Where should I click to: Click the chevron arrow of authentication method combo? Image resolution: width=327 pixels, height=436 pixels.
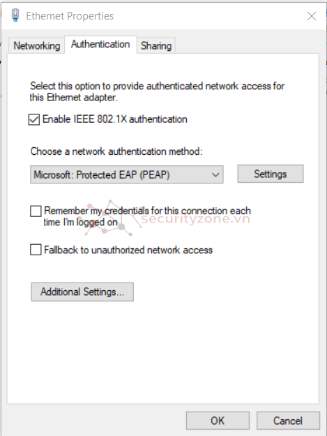[215, 175]
